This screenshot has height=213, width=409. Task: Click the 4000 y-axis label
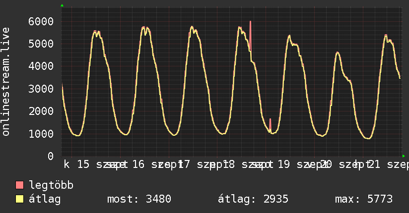pyautogui.click(x=41, y=66)
